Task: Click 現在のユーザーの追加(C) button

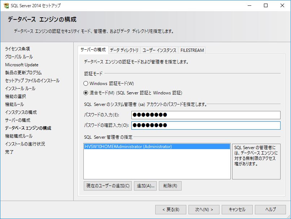Action: click(x=108, y=186)
